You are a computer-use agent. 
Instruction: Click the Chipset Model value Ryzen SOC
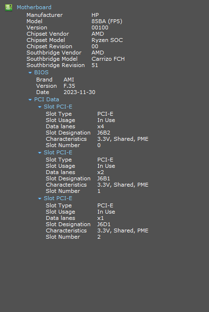tap(107, 40)
